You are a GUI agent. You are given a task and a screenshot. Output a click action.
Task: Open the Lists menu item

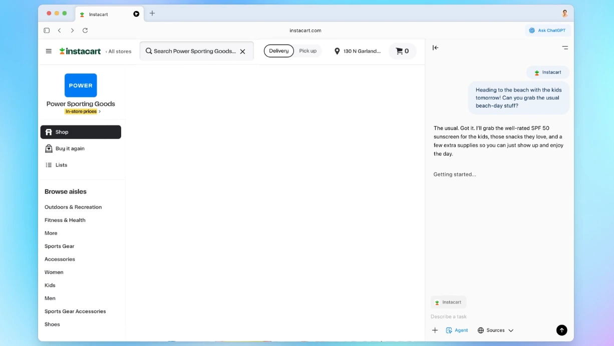pos(61,165)
